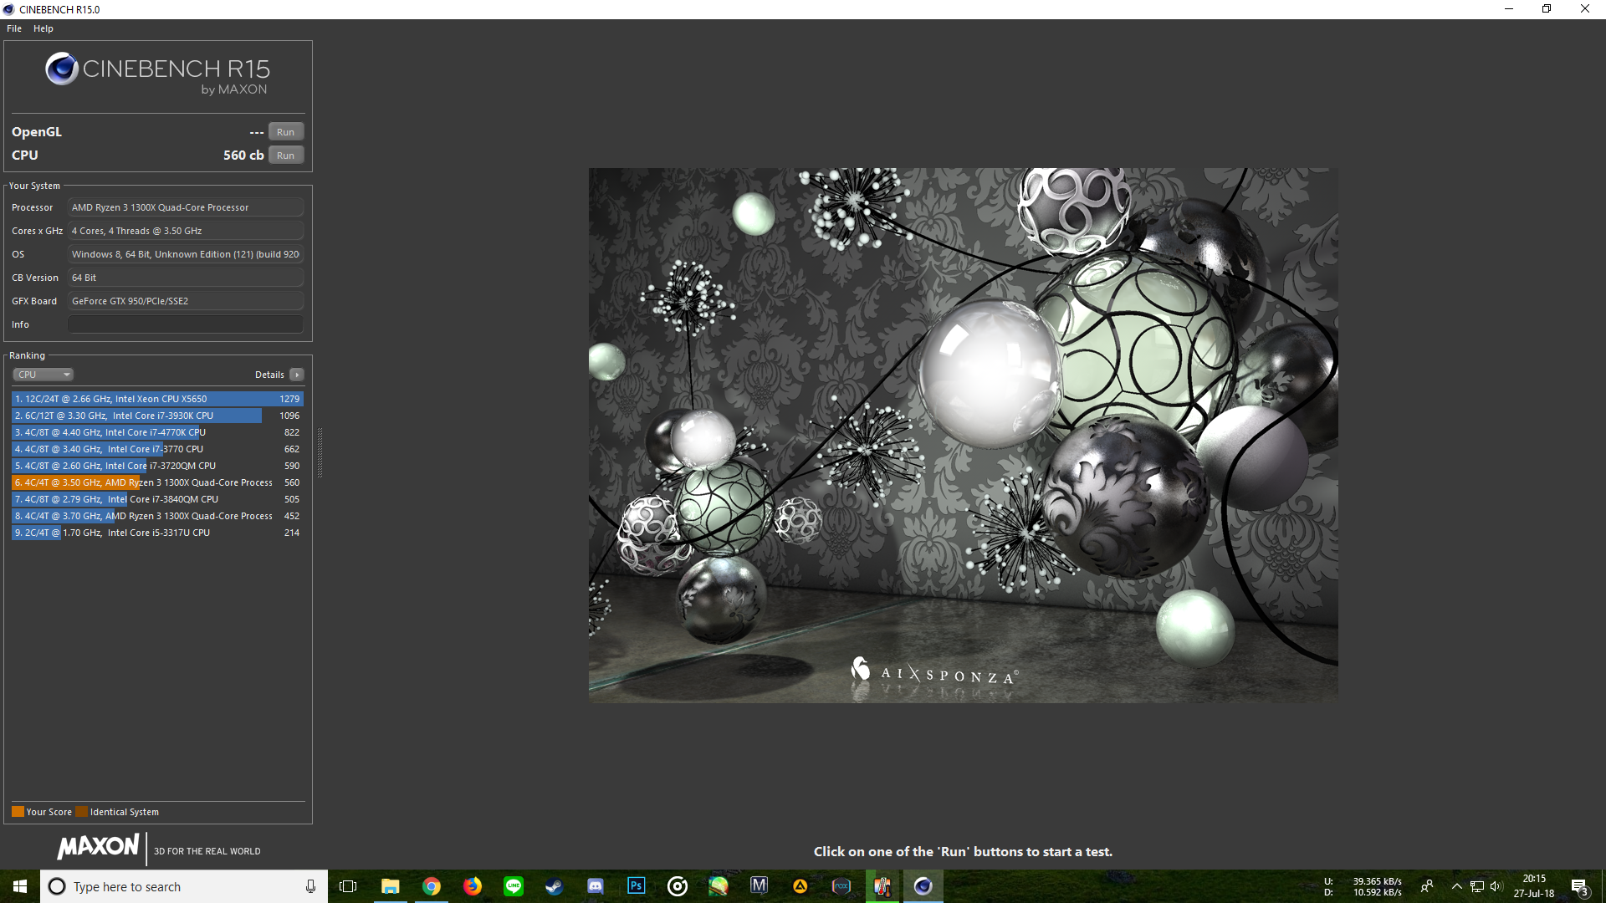Open the thermometer temperature monitor icon
Screen dimensions: 1606x903
[x=882, y=886]
